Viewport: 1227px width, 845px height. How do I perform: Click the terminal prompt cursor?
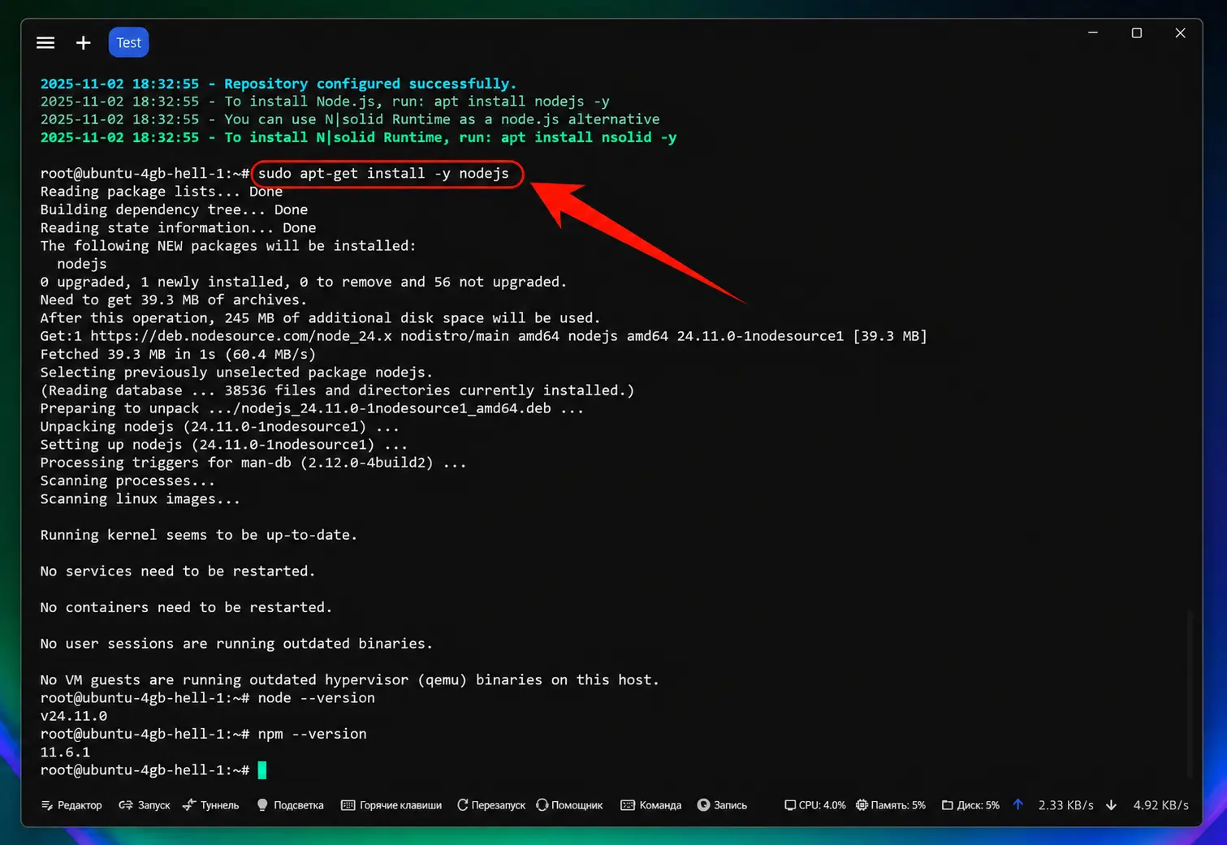[262, 770]
